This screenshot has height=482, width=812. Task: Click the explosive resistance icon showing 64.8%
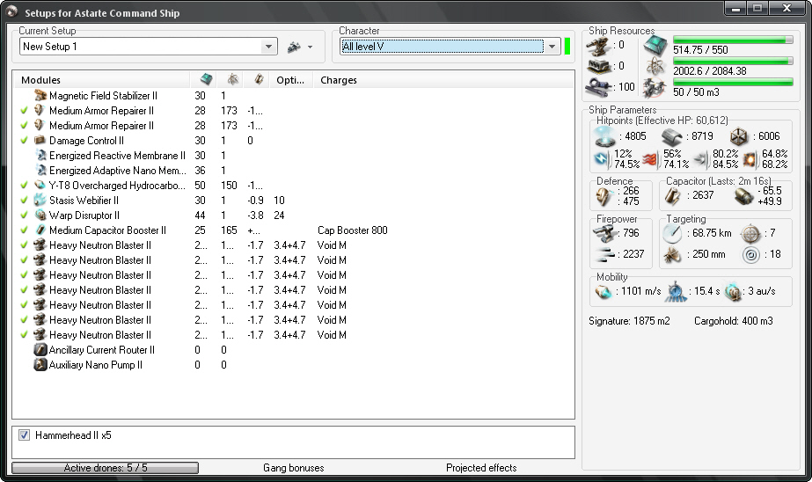click(x=750, y=159)
